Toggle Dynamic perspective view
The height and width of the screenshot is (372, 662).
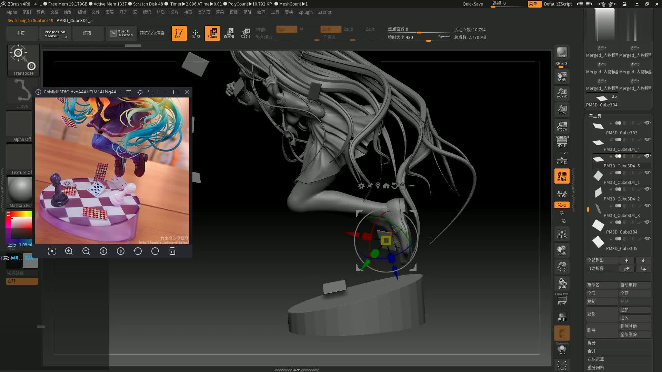(x=562, y=142)
